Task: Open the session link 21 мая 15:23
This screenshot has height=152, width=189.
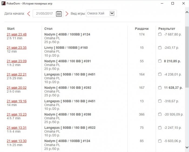Action: point(17,114)
